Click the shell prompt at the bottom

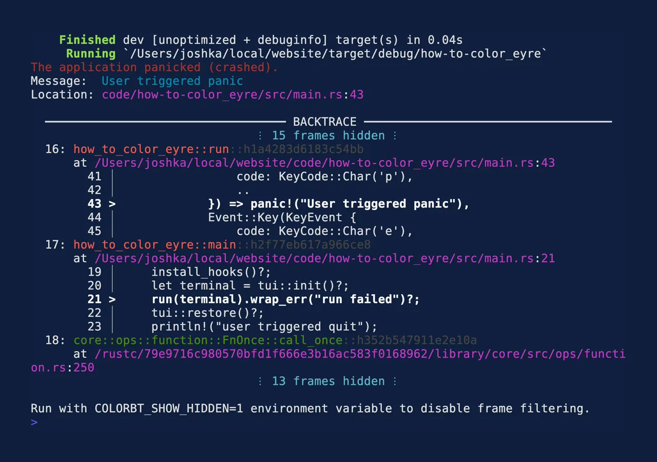tap(34, 422)
